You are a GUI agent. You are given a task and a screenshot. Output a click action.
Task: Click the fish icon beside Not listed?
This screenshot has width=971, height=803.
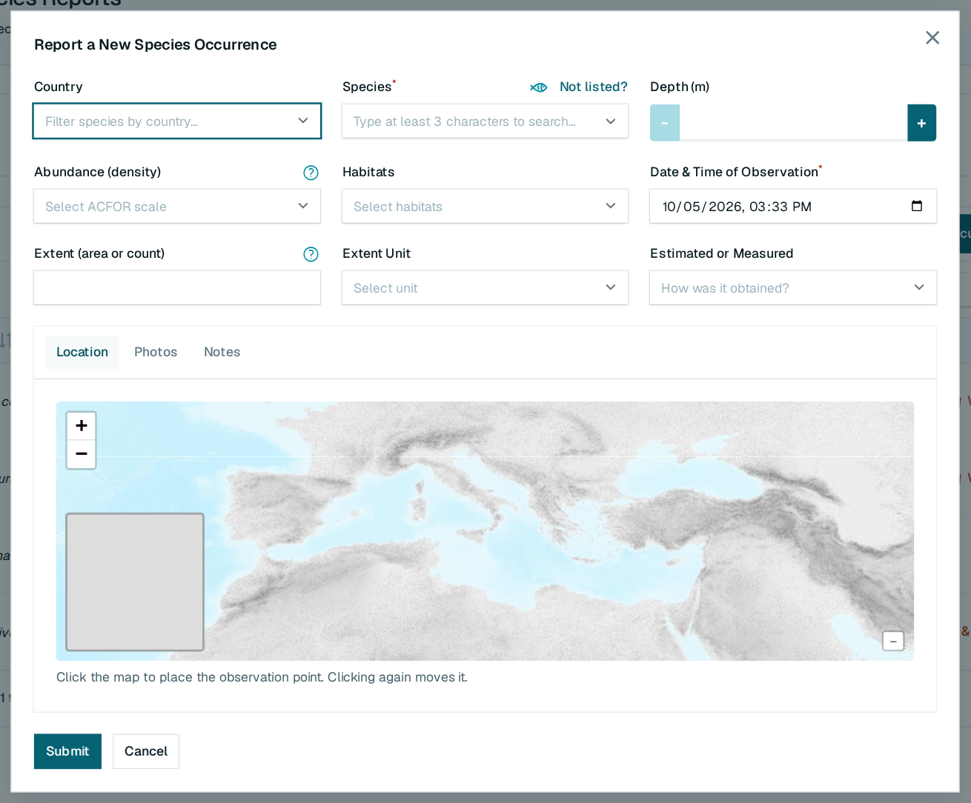tap(539, 87)
